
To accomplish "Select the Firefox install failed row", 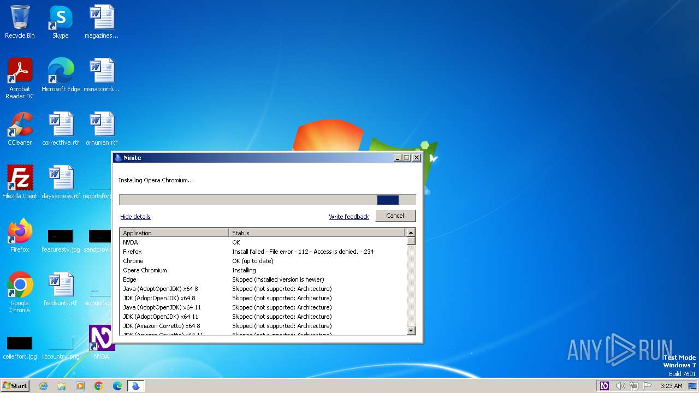I will [263, 252].
